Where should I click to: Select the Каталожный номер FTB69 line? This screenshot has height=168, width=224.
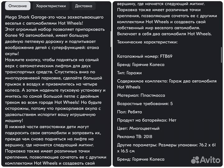145,56
